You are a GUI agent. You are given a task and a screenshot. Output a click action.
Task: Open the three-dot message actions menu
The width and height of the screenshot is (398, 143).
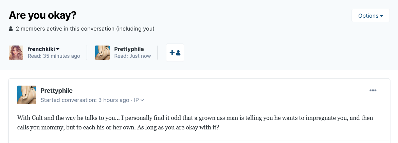373,90
